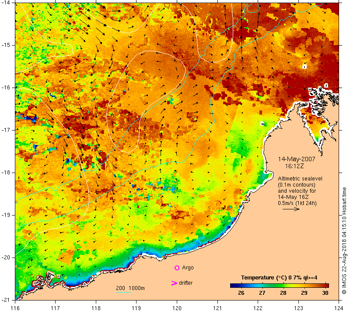Click the colorbar tick value 26

click(241, 293)
